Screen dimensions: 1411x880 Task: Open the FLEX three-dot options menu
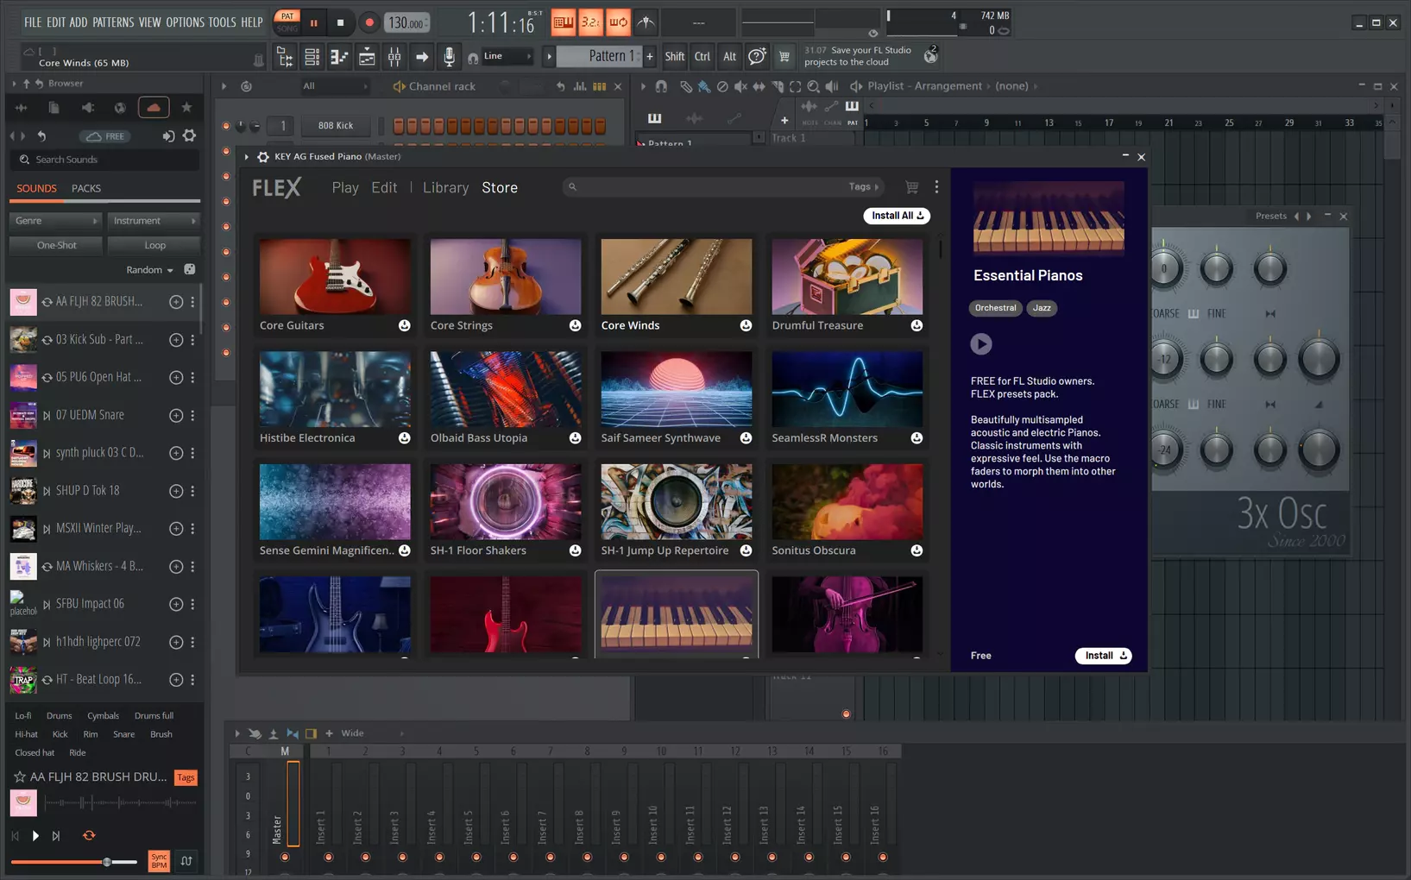tap(936, 187)
